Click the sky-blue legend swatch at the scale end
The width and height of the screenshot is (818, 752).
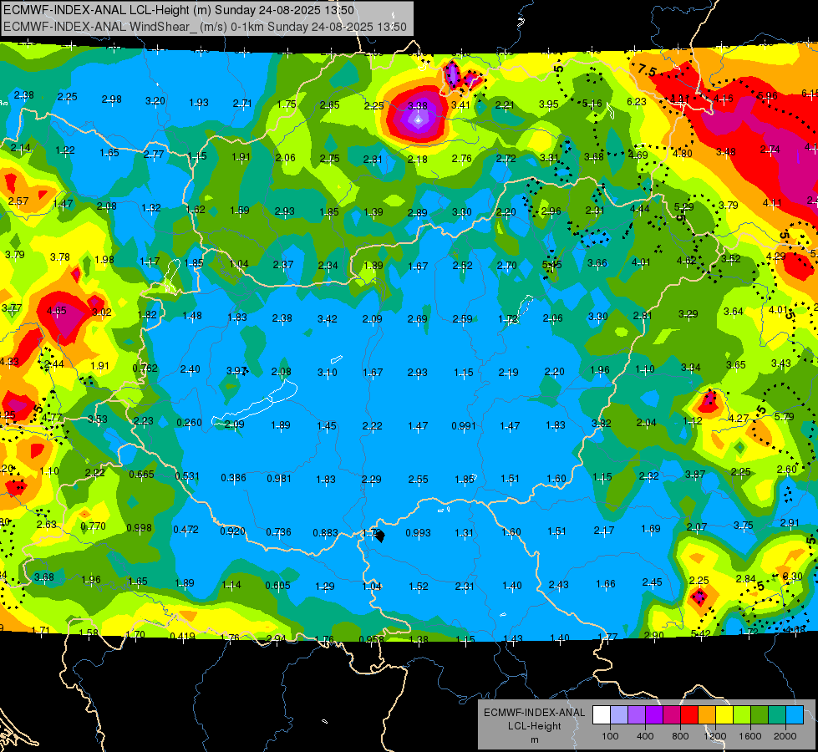pos(795,715)
